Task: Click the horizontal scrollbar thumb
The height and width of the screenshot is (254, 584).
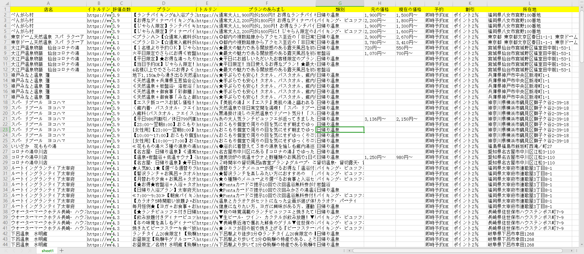Action: coord(456,251)
